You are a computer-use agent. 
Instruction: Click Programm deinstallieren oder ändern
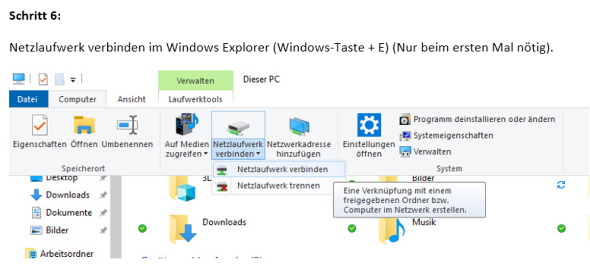point(484,119)
